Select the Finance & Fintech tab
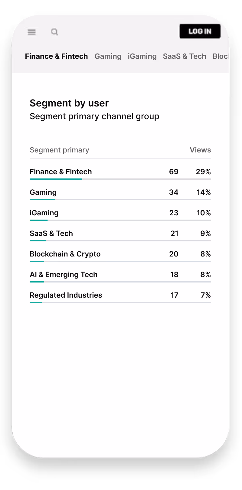The image size is (242, 490). tap(57, 56)
